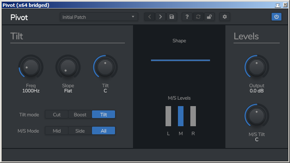The height and width of the screenshot is (163, 290).
Task: Save preset with floppy disk icon
Action: tap(172, 17)
